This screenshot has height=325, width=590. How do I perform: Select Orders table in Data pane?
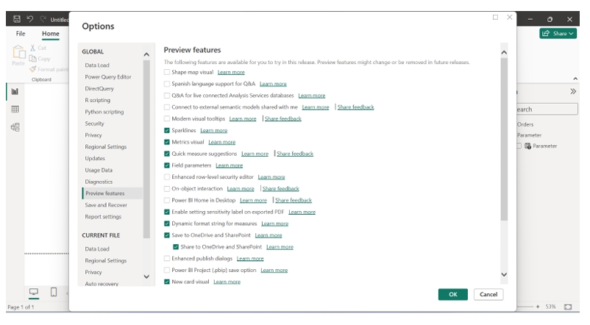point(525,124)
